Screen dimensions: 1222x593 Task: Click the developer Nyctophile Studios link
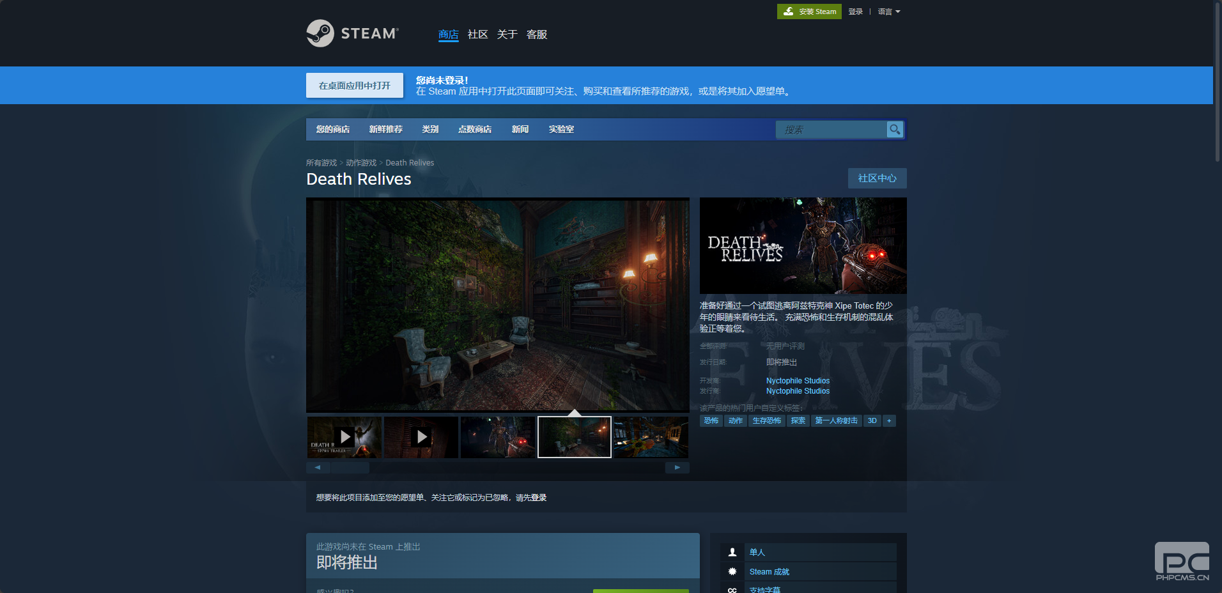pyautogui.click(x=798, y=381)
